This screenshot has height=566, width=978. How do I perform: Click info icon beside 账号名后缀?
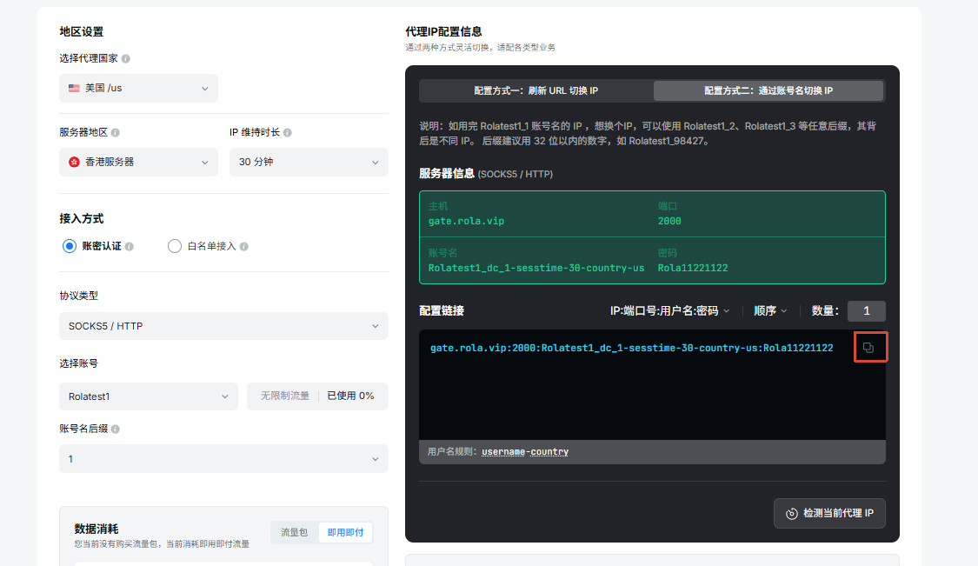(116, 429)
